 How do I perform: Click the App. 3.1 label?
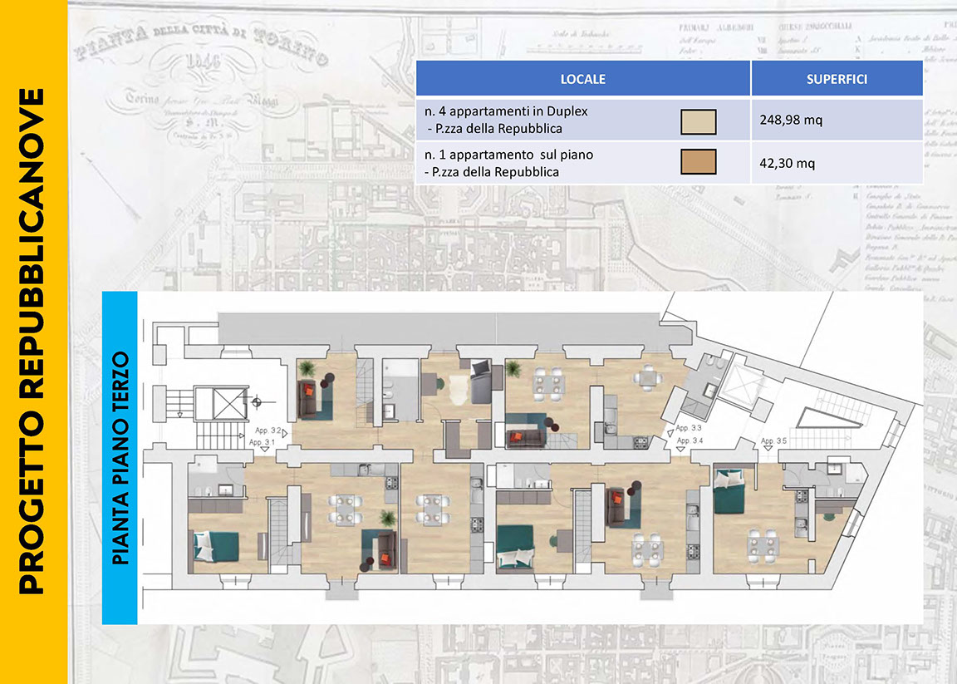pos(263,444)
